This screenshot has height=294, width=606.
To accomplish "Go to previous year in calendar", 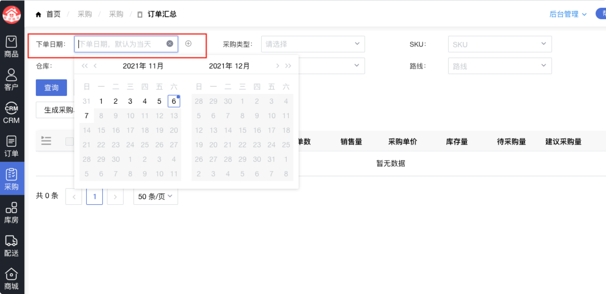I will coord(85,66).
